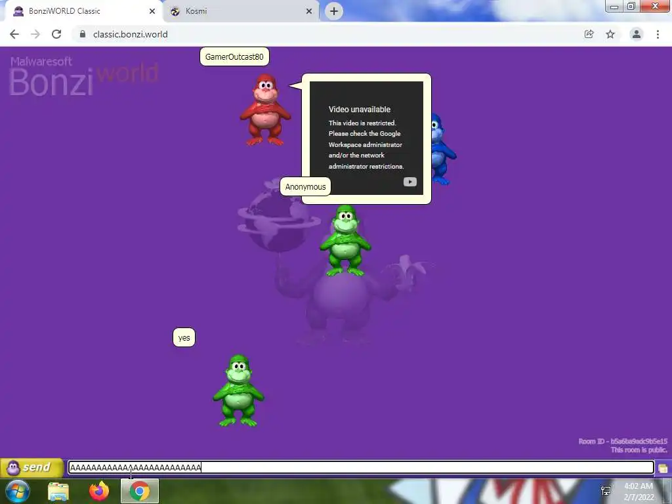Click Chrome taskbar icon
672x504 pixels.
click(x=140, y=491)
